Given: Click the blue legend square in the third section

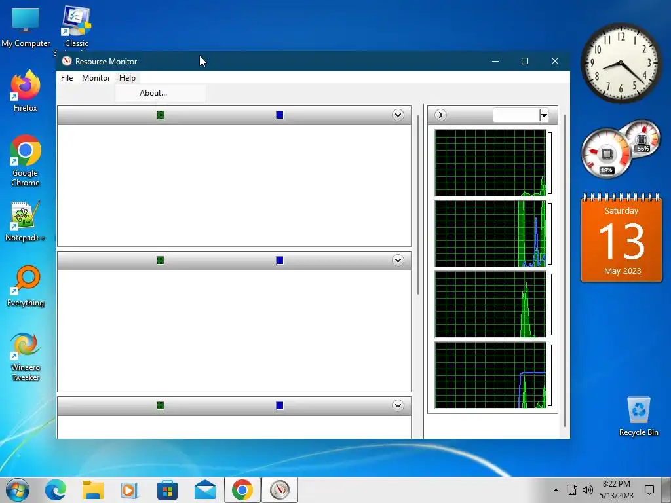Looking at the screenshot, I should tap(279, 406).
